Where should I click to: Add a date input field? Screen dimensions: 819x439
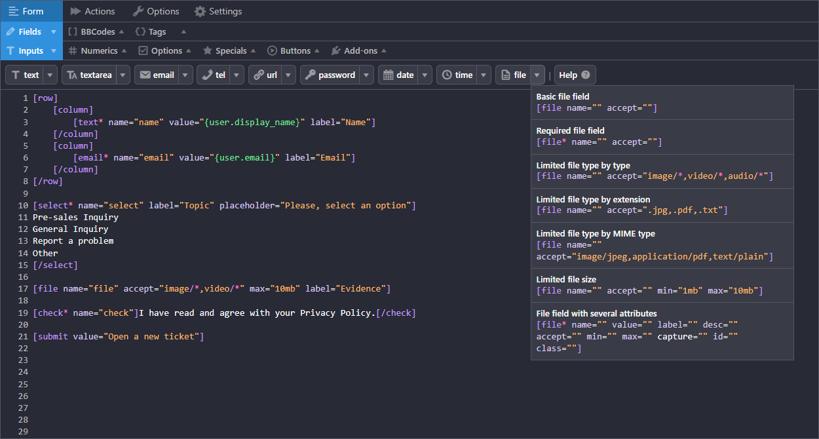click(x=398, y=74)
